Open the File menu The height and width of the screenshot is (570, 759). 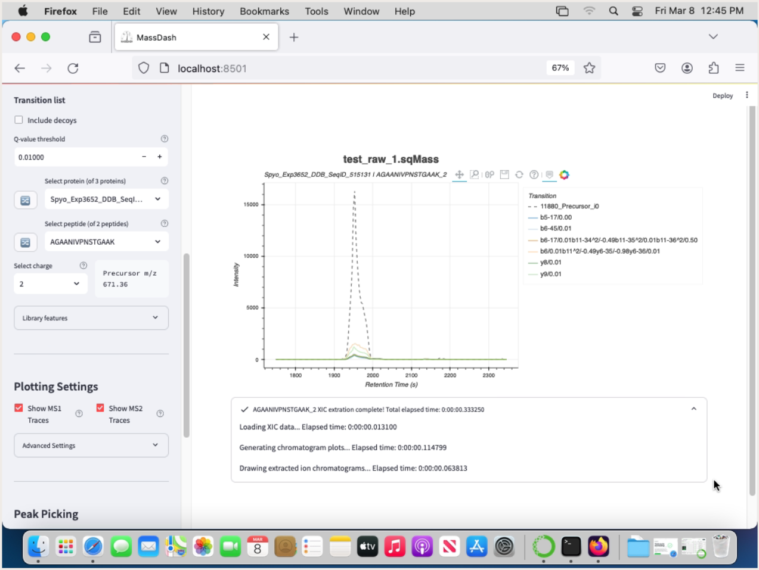(100, 11)
